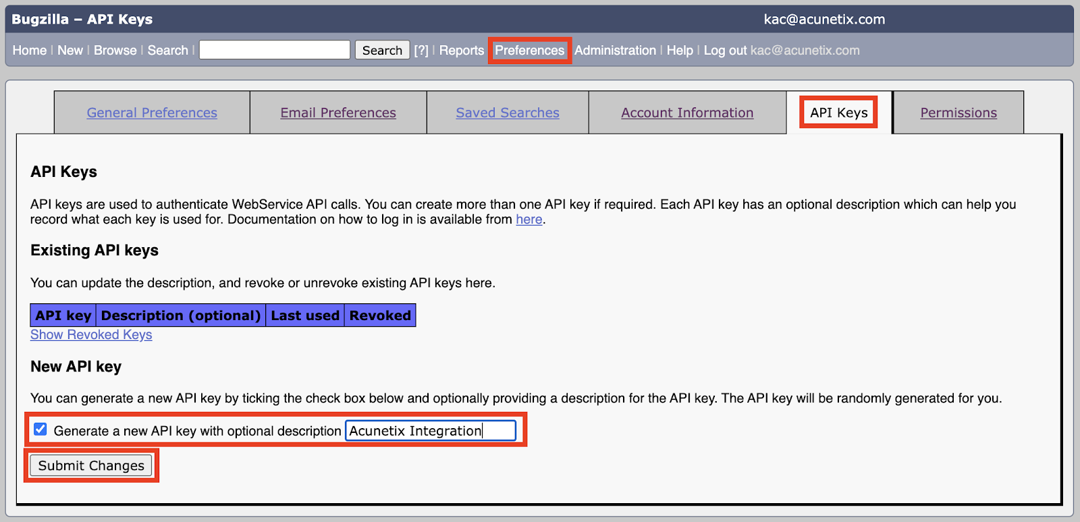Click the Search button

[382, 50]
